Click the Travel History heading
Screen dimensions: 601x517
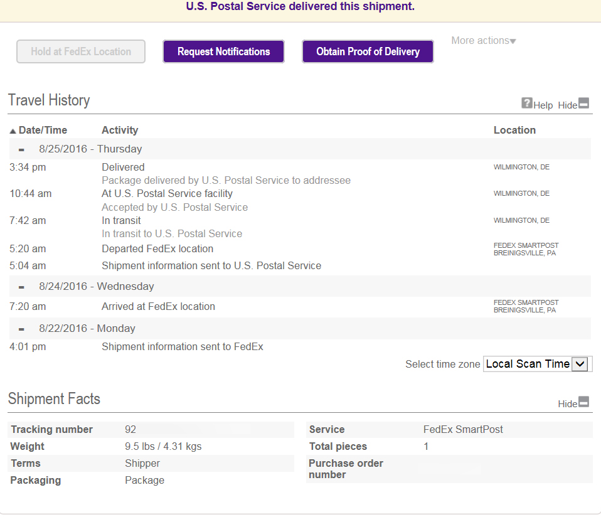tap(49, 100)
